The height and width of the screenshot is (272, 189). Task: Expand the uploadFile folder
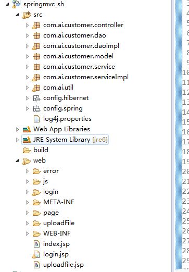27,224
